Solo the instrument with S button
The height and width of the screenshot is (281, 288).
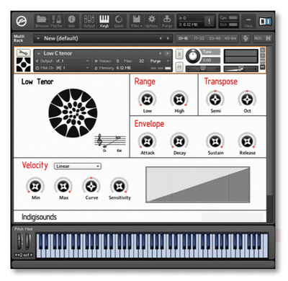(x=179, y=54)
